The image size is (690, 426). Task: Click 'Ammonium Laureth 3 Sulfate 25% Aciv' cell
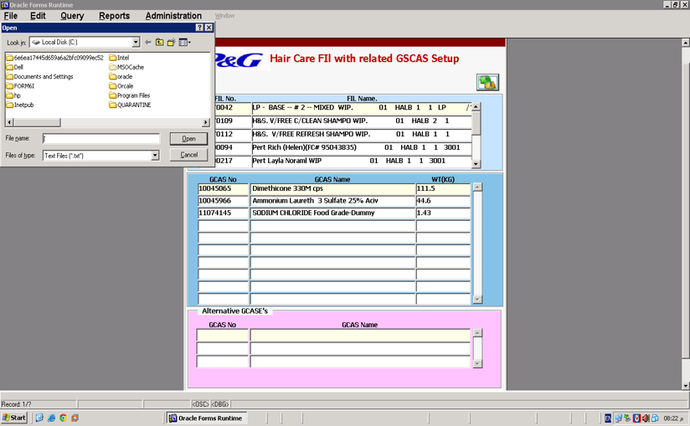click(332, 202)
